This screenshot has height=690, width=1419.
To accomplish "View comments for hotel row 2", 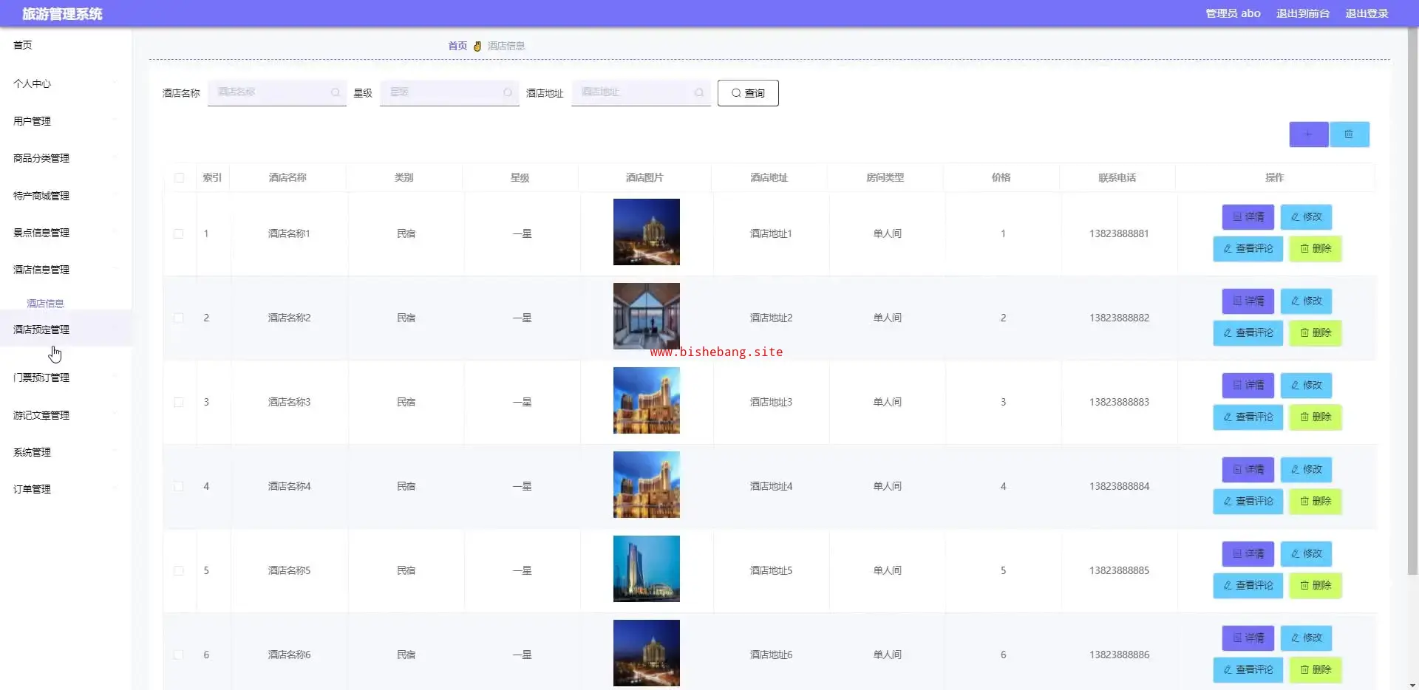I will coord(1248,333).
